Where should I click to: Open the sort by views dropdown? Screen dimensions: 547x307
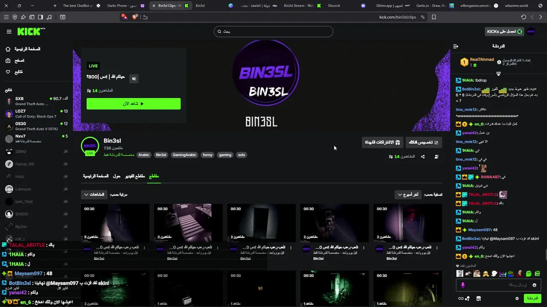(94, 194)
